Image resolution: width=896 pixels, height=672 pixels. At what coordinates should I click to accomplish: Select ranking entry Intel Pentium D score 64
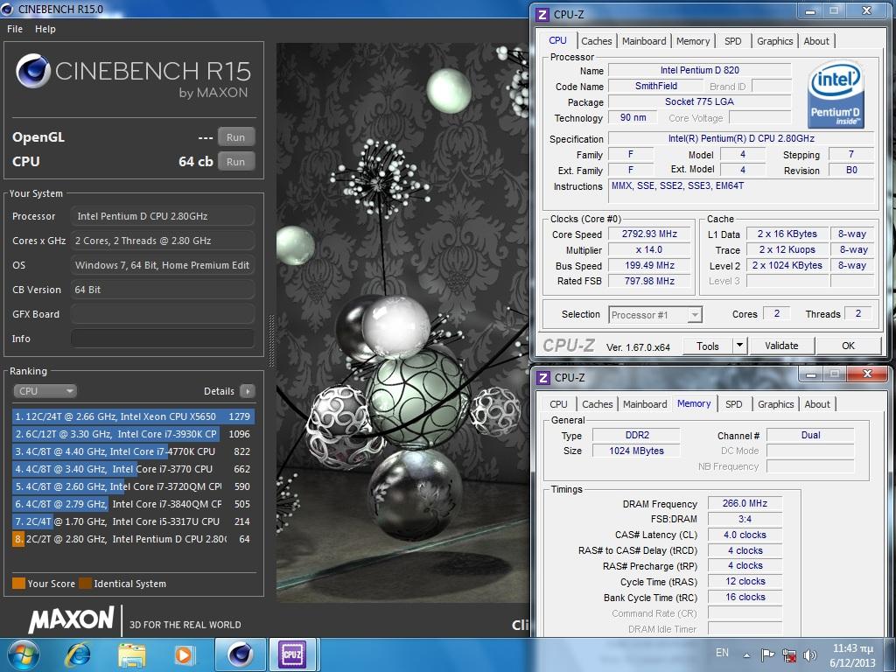pyautogui.click(x=133, y=539)
